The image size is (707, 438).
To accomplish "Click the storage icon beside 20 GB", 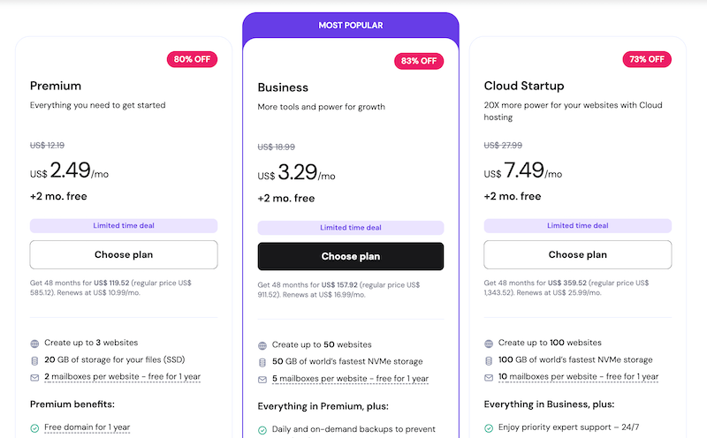I will pos(35,359).
